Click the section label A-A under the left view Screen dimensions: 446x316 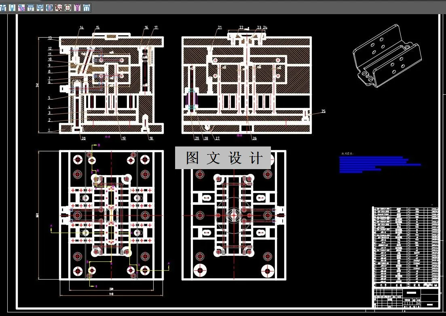pyautogui.click(x=108, y=137)
